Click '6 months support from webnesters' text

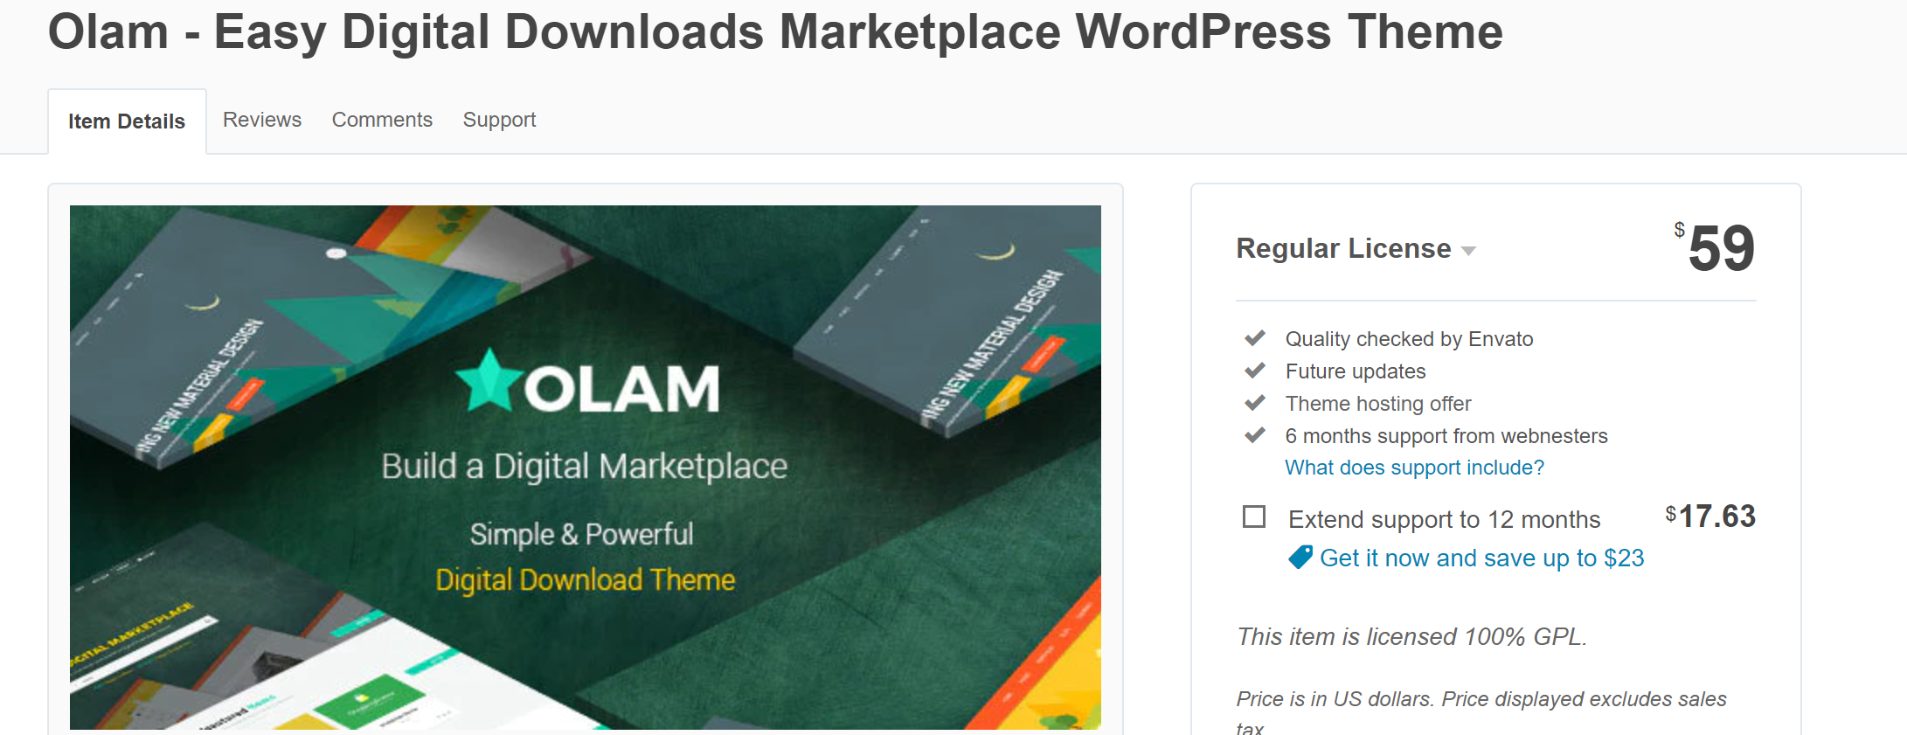(x=1446, y=436)
